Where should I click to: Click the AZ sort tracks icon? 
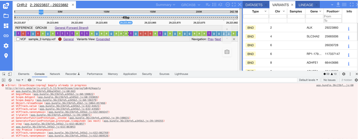coord(220,5)
